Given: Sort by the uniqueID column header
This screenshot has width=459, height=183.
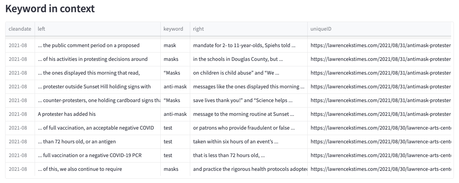Looking at the screenshot, I should click(x=379, y=29).
